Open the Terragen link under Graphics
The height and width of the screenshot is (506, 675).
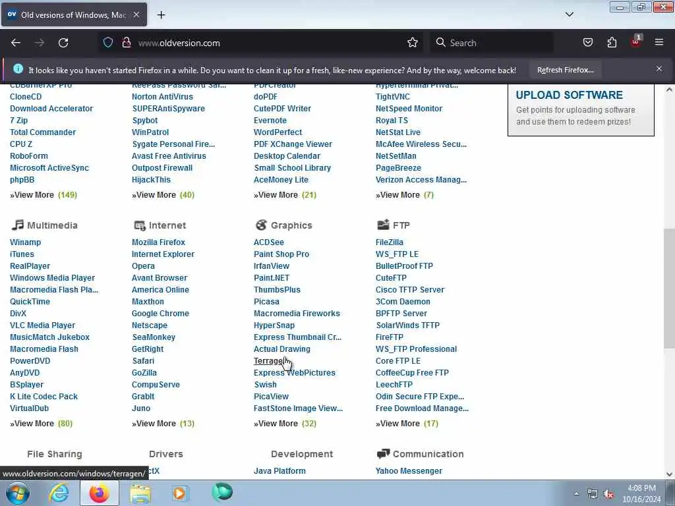click(x=270, y=360)
